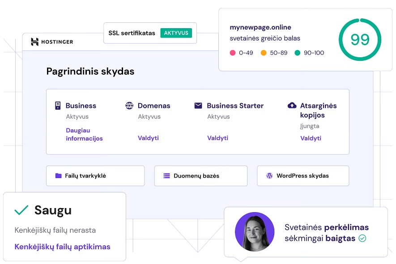Screen dimensions: 396x264
Task: Click the red 0-49 legend dot
Action: (233, 53)
